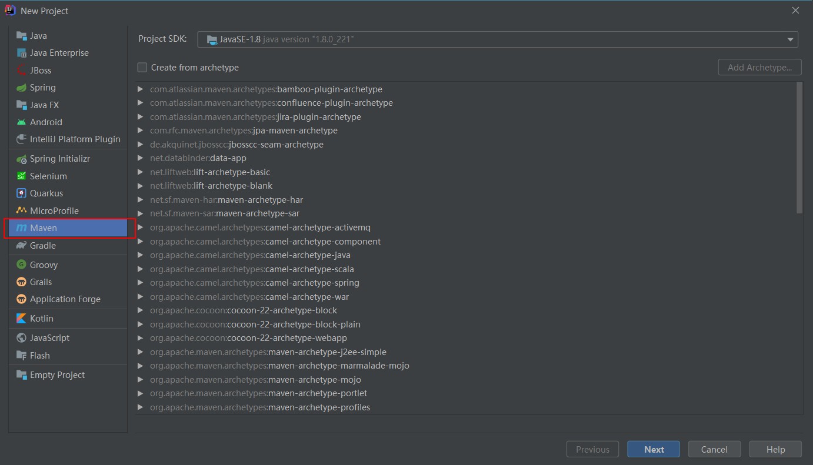Select maven-archetype-har row

pos(466,200)
